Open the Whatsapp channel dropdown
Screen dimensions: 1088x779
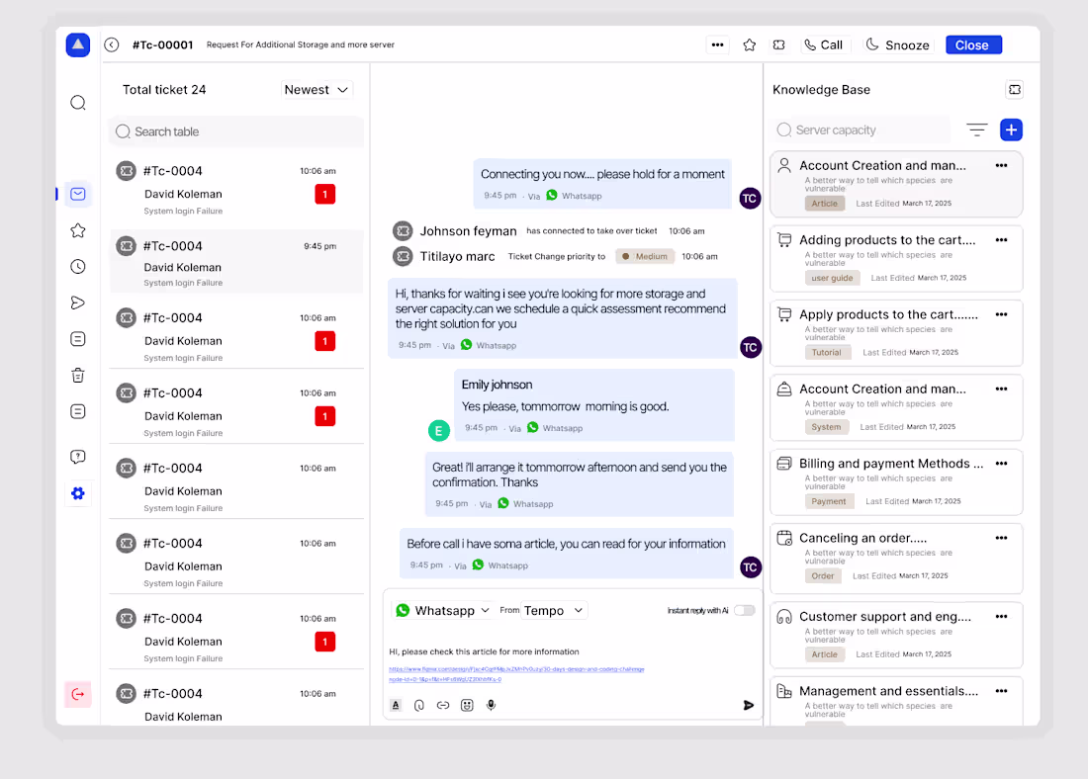[x=443, y=610]
